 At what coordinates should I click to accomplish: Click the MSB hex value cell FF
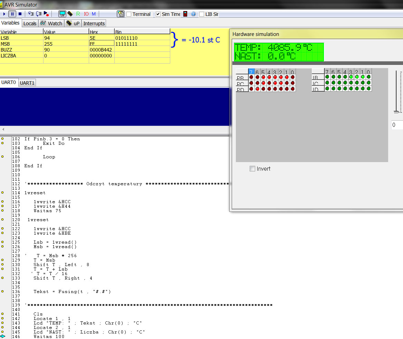click(x=102, y=44)
